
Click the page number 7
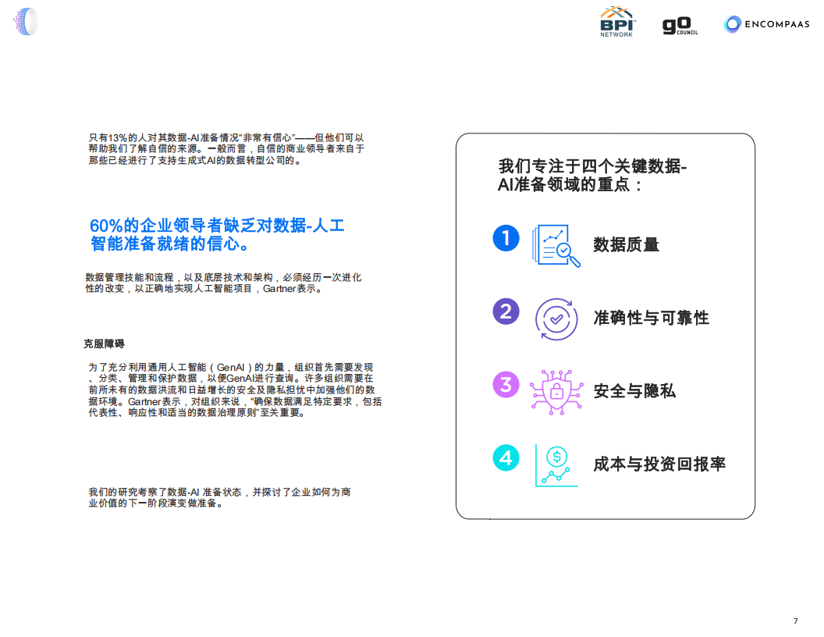tap(796, 621)
